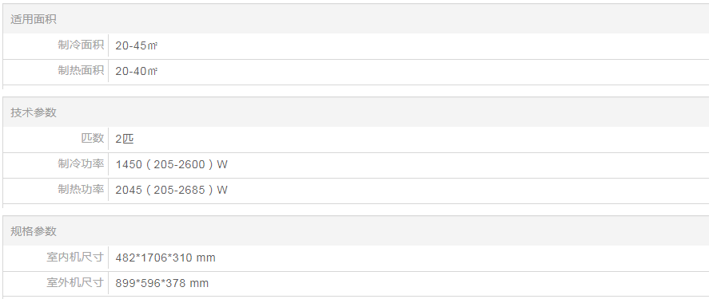
Task: Click the 规格参数 section header
Action: pos(34,231)
